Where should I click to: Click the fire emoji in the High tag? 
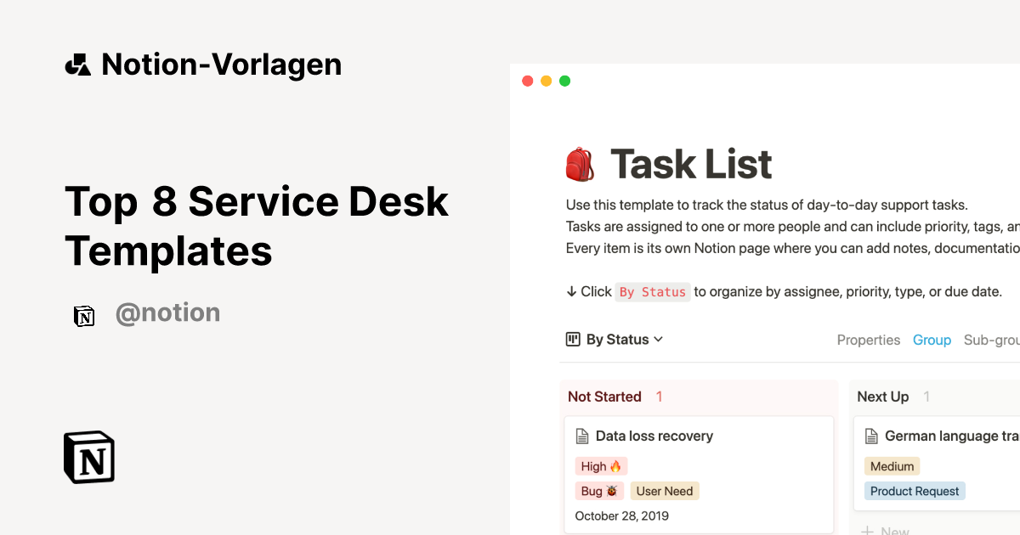(x=617, y=465)
